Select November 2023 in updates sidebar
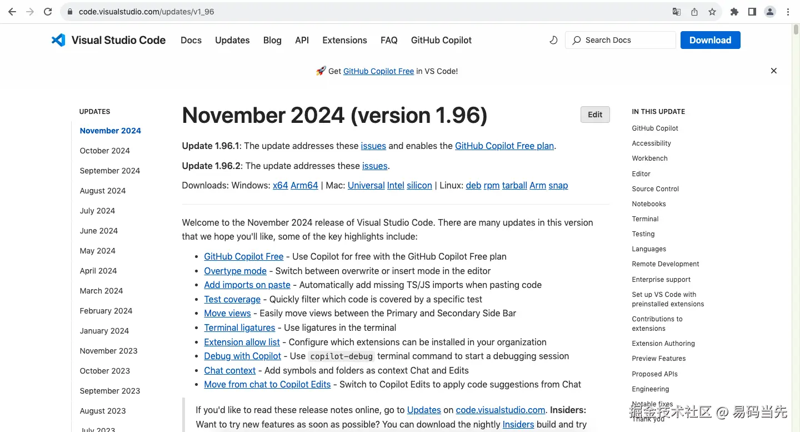Image resolution: width=800 pixels, height=432 pixels. pyautogui.click(x=108, y=351)
